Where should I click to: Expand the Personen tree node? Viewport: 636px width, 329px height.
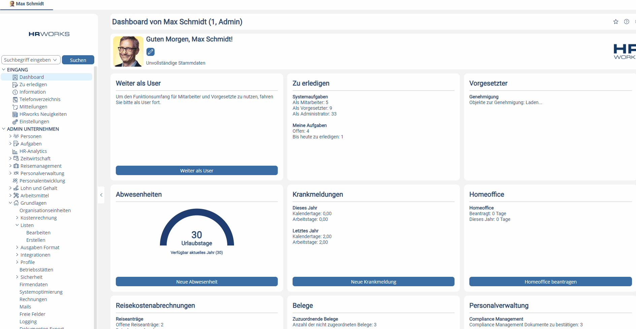pos(10,136)
